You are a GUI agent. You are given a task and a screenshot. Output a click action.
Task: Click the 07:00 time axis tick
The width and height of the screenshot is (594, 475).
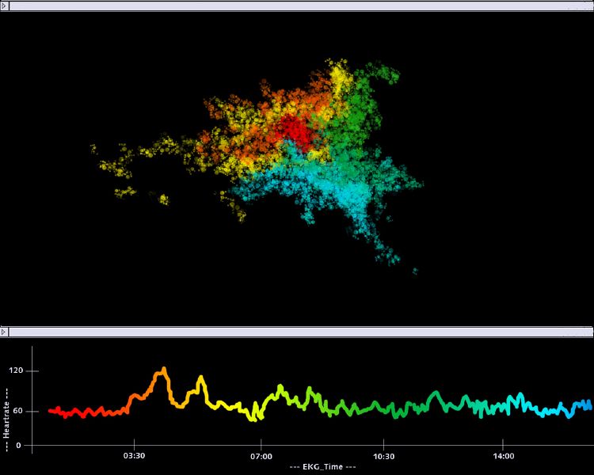pyautogui.click(x=261, y=456)
